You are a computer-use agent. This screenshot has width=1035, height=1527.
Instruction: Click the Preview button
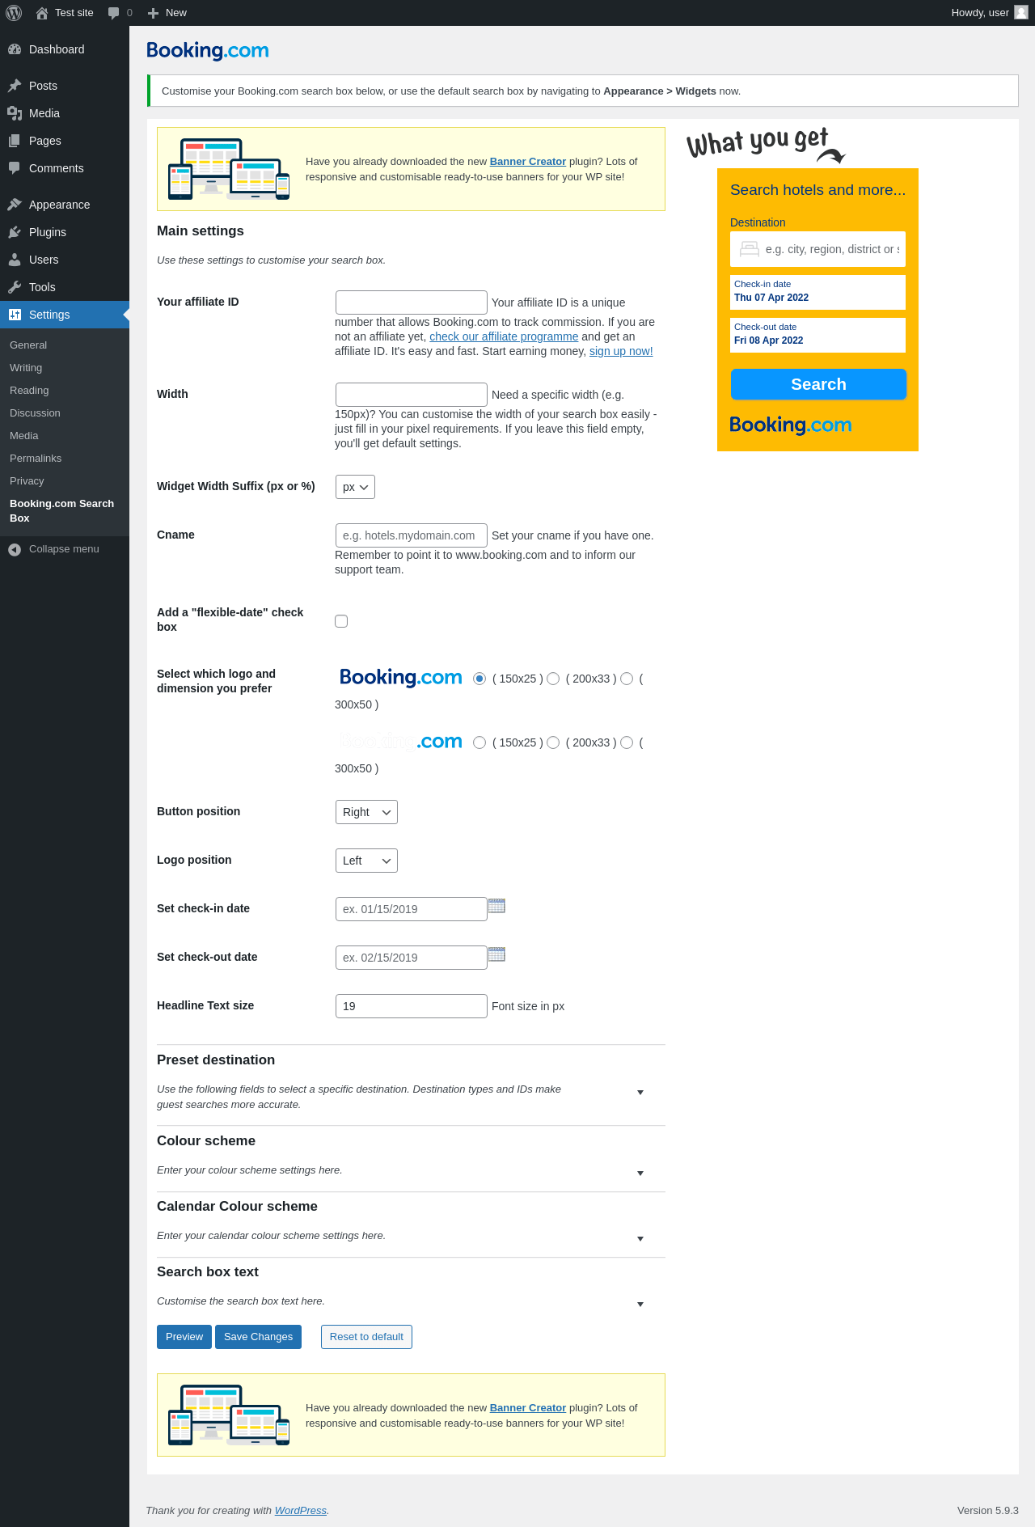pos(184,1337)
